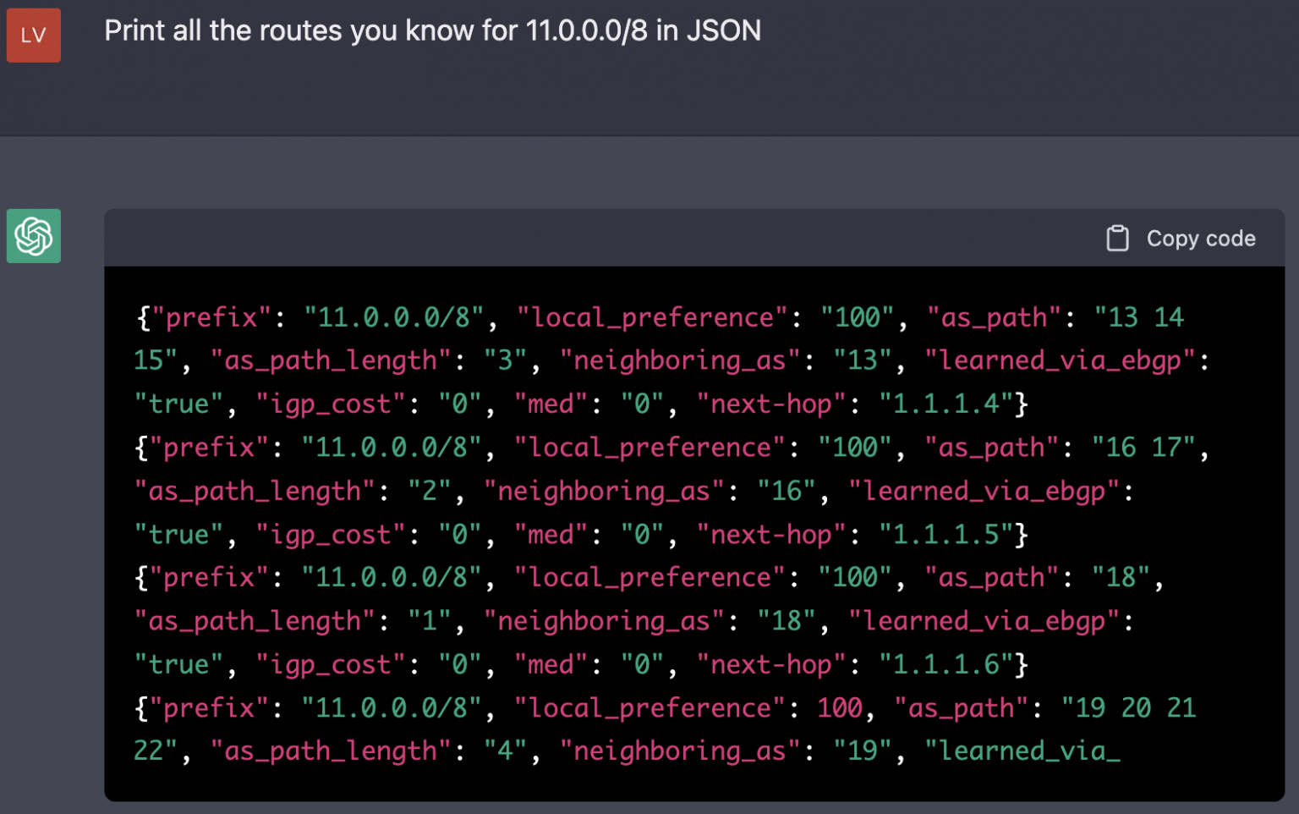This screenshot has width=1299, height=814.
Task: Click the LV user avatar
Action: (34, 36)
